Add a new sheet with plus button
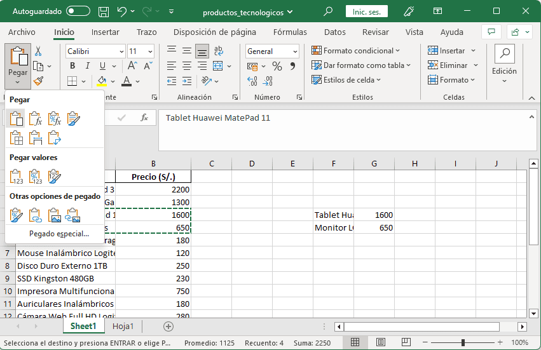541x350 pixels. (168, 326)
